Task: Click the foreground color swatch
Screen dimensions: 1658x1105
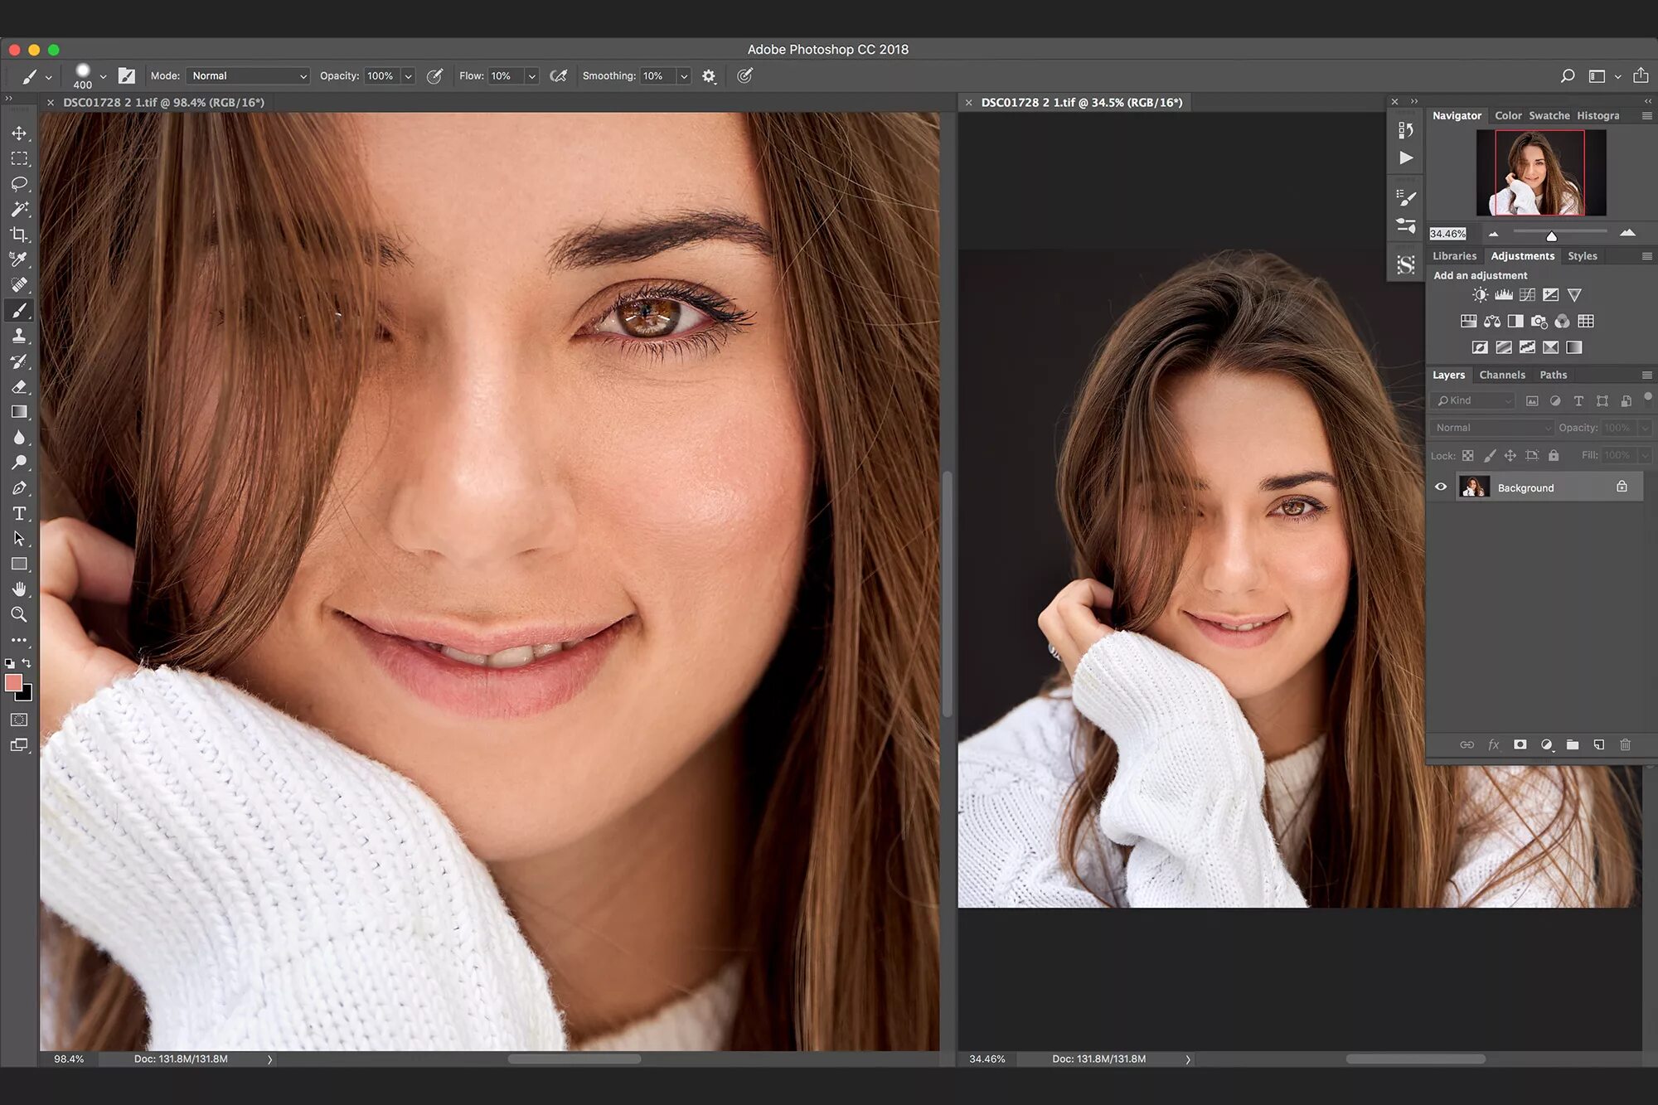Action: 13,682
